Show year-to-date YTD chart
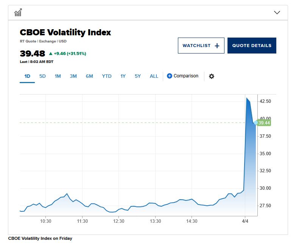This screenshot has width=296, height=244. click(x=107, y=76)
